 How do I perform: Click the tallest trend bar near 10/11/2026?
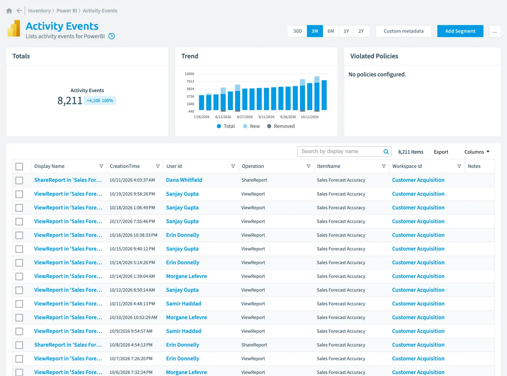(317, 94)
